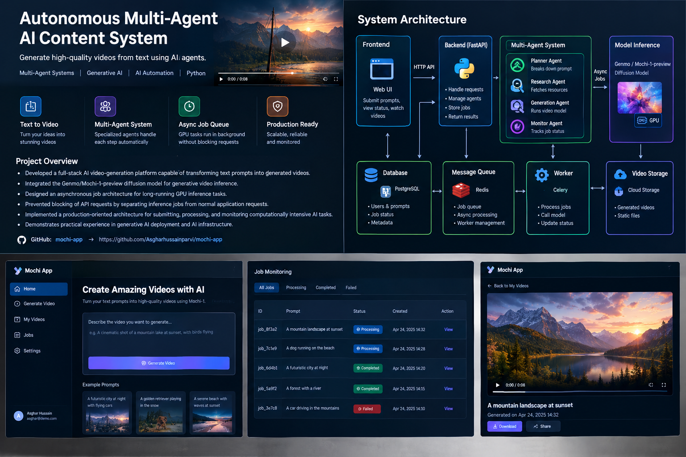
Task: Click the Video Storage cloud icon
Action: click(620, 174)
